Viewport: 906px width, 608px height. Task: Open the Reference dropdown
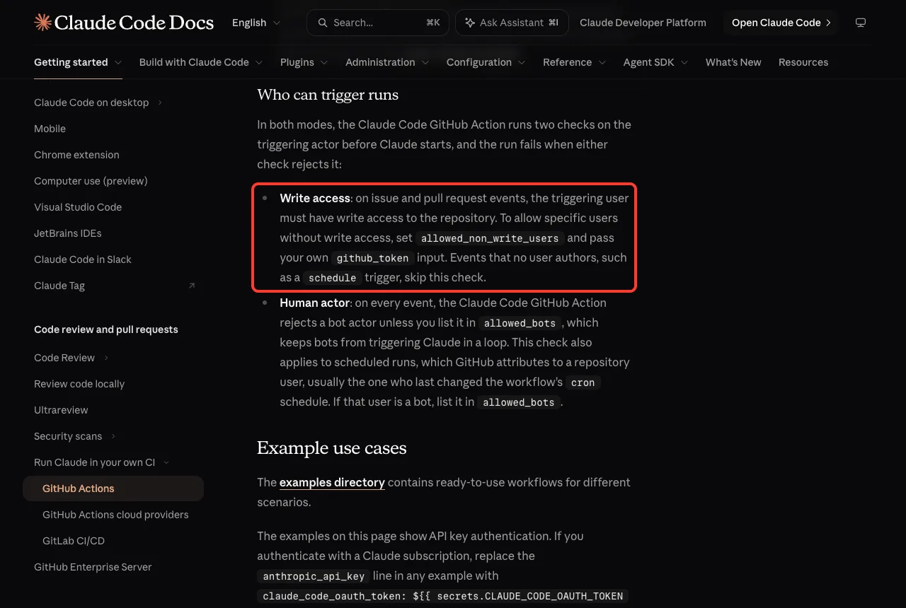[x=575, y=62]
